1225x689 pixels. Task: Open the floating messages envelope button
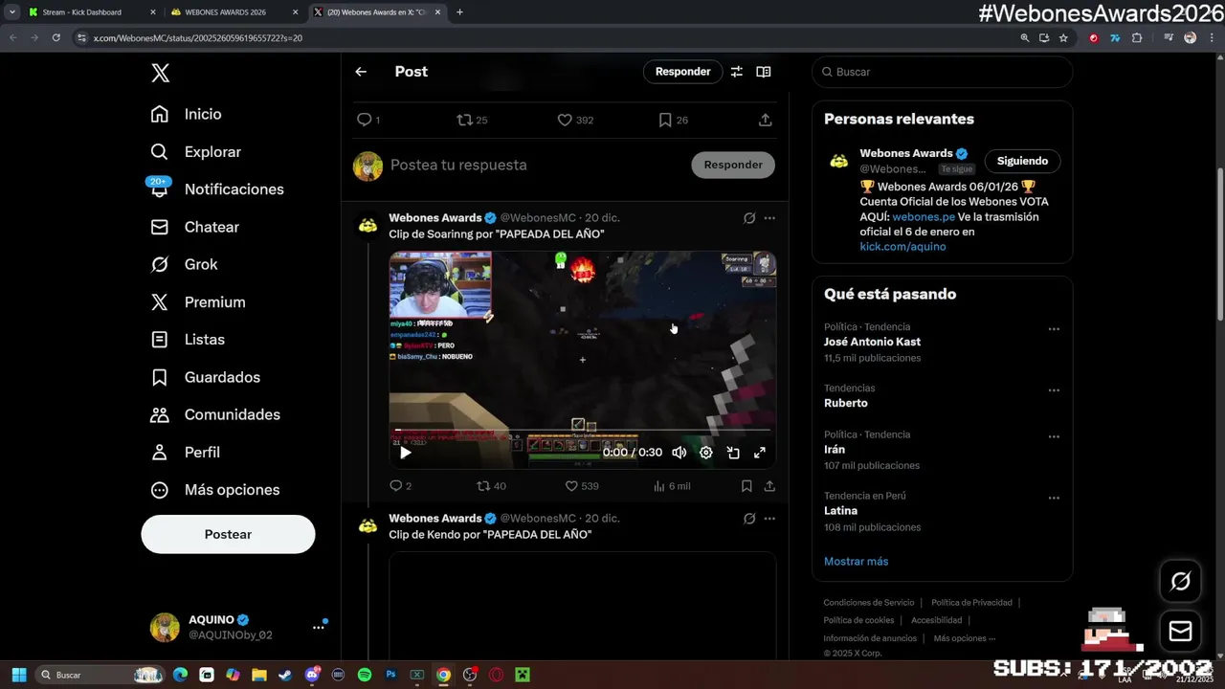(1180, 631)
